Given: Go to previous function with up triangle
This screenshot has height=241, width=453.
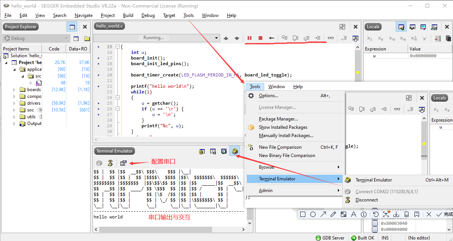Looking at the screenshot, I should tap(226, 38).
